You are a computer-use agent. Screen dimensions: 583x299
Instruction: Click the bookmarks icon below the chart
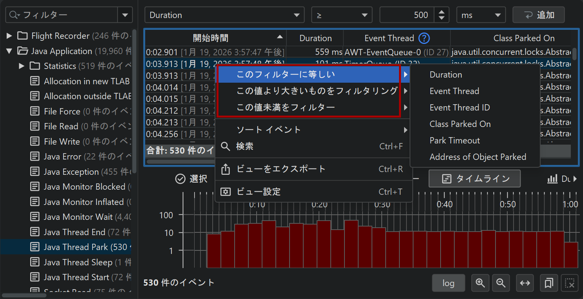point(549,283)
